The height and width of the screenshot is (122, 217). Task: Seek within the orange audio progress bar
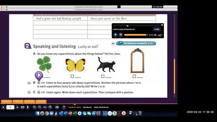click(x=136, y=35)
